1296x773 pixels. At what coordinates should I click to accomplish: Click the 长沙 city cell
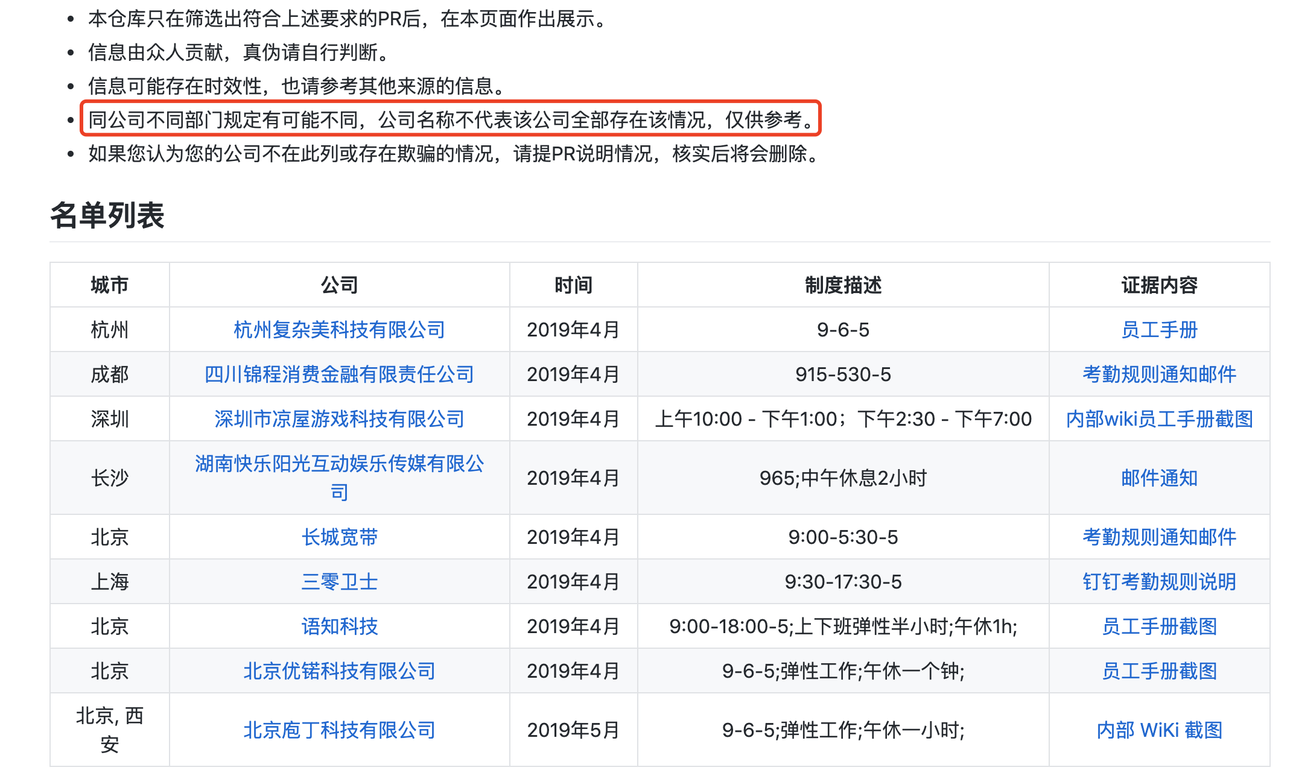(x=109, y=478)
